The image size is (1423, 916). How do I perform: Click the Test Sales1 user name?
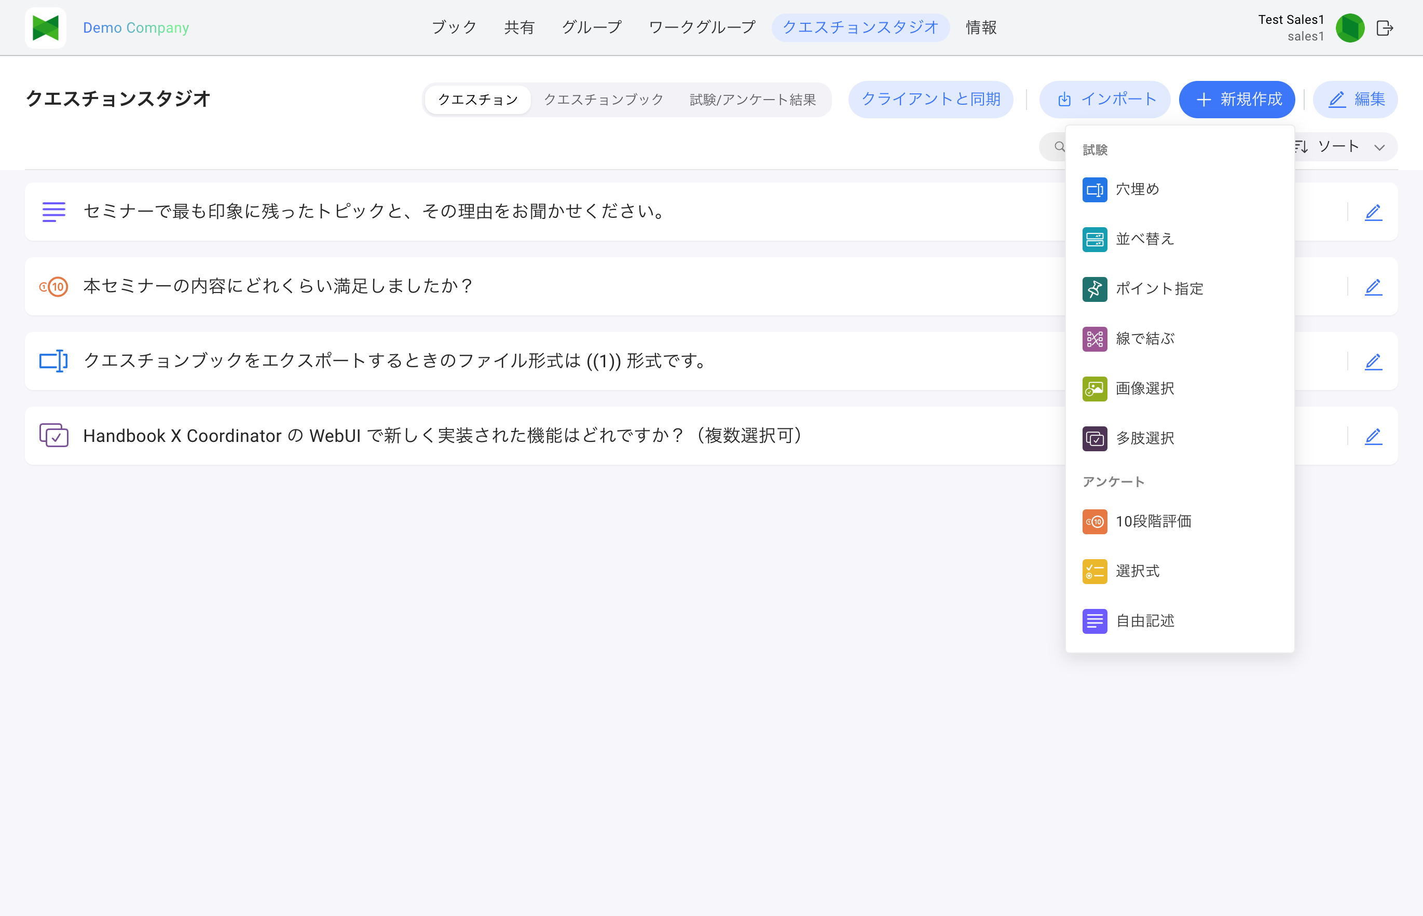(1291, 20)
